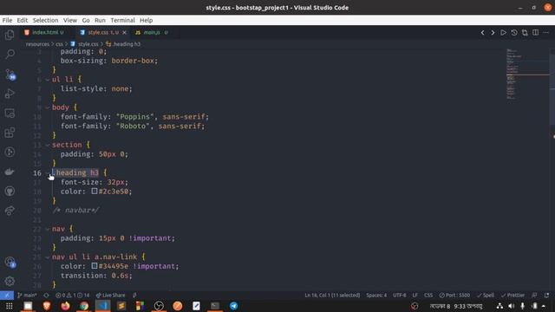Open the Accounts menu icon
This screenshot has width=555, height=312.
tap(10, 262)
